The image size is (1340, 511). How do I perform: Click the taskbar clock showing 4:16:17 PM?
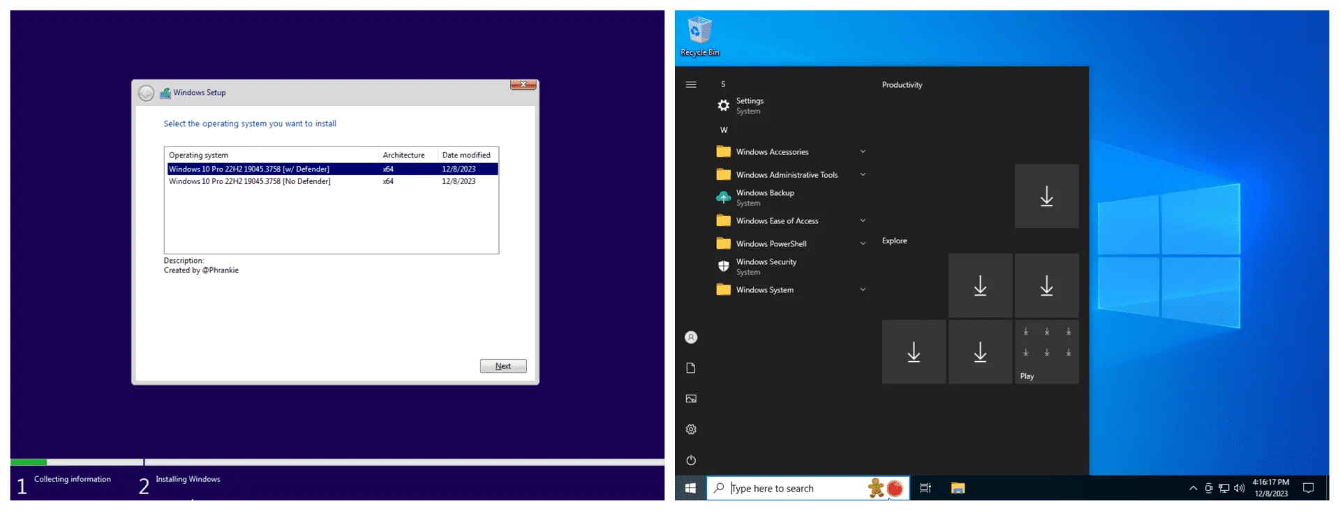coord(1271,488)
